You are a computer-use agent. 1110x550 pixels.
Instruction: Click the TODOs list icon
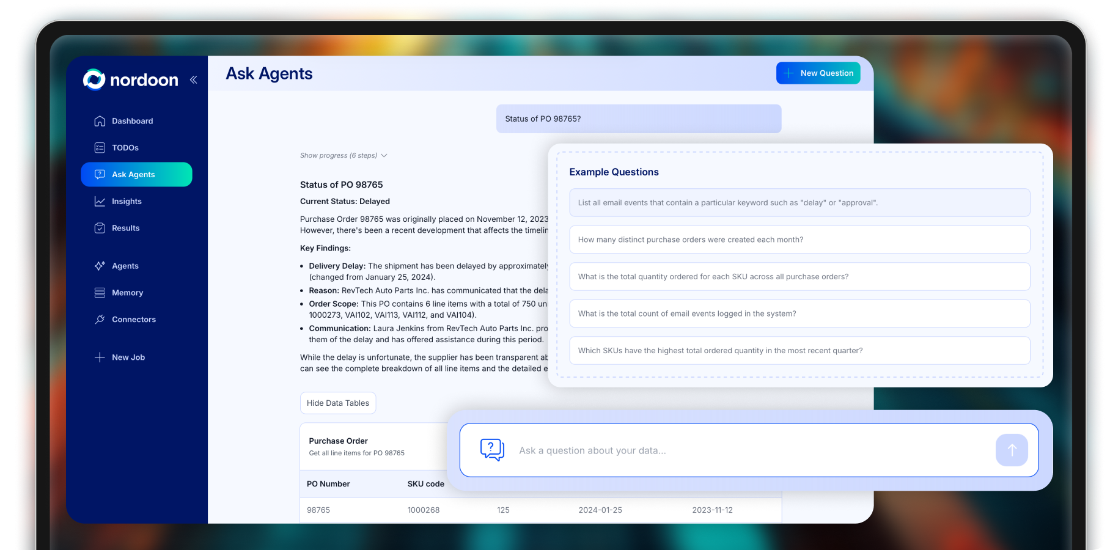100,148
